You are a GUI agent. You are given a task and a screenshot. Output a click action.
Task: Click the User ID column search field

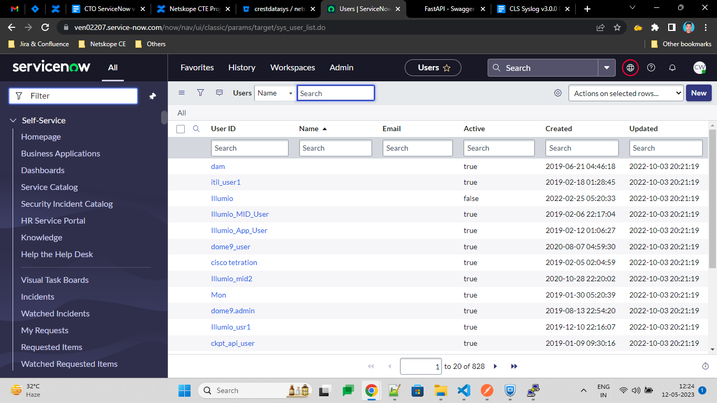pyautogui.click(x=250, y=148)
